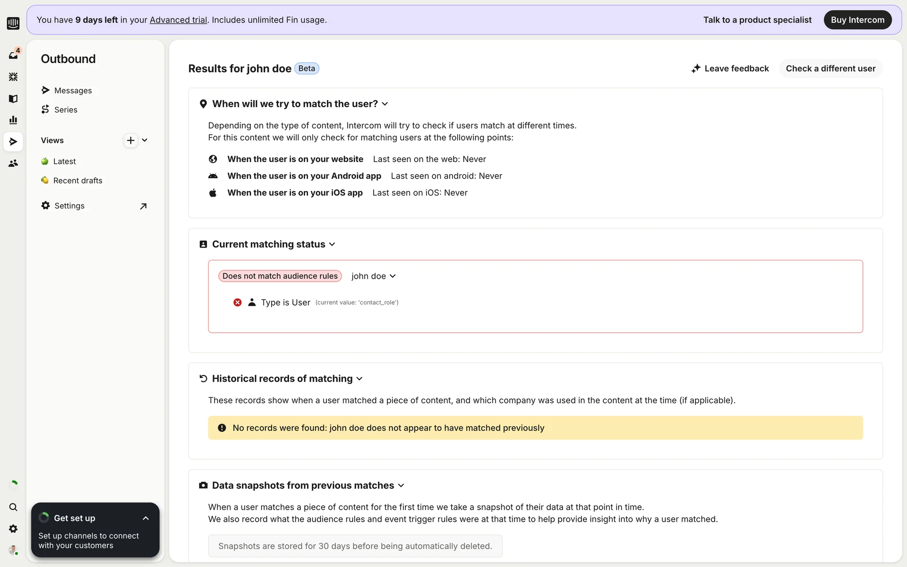907x567 pixels.
Task: Select Recent drafts view
Action: click(77, 180)
